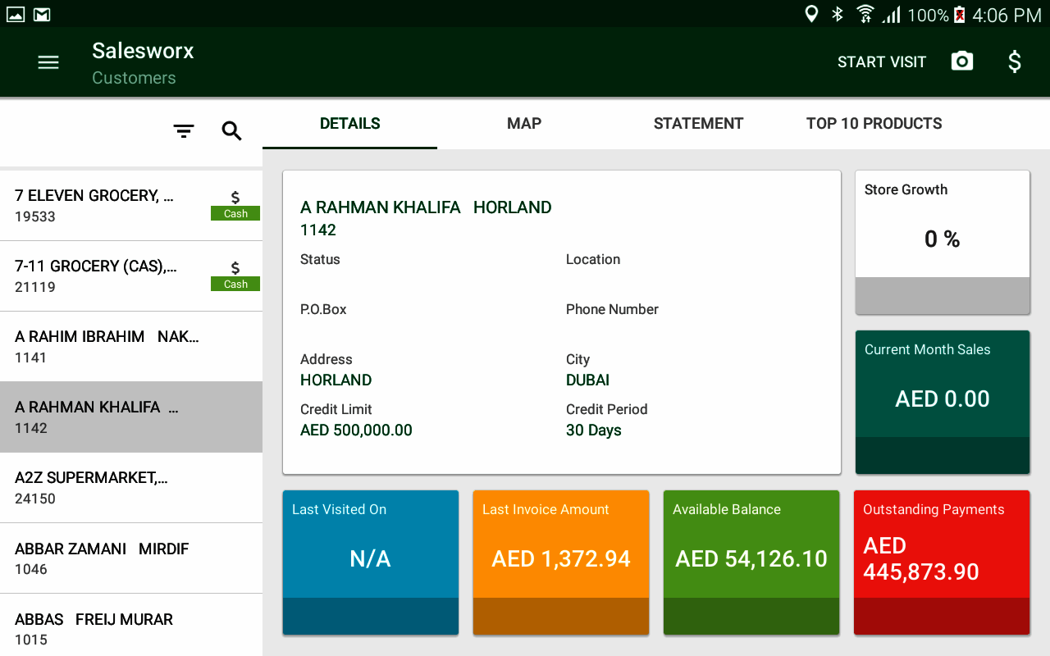
Task: Show the TOP 10 PRODUCTS tab
Action: pos(874,124)
